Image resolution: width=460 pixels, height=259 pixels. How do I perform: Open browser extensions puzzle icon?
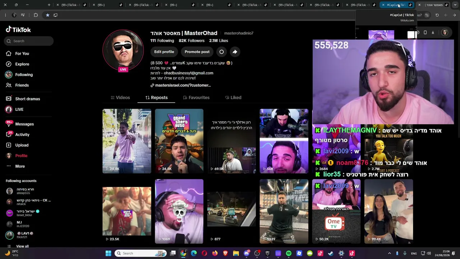[36, 15]
